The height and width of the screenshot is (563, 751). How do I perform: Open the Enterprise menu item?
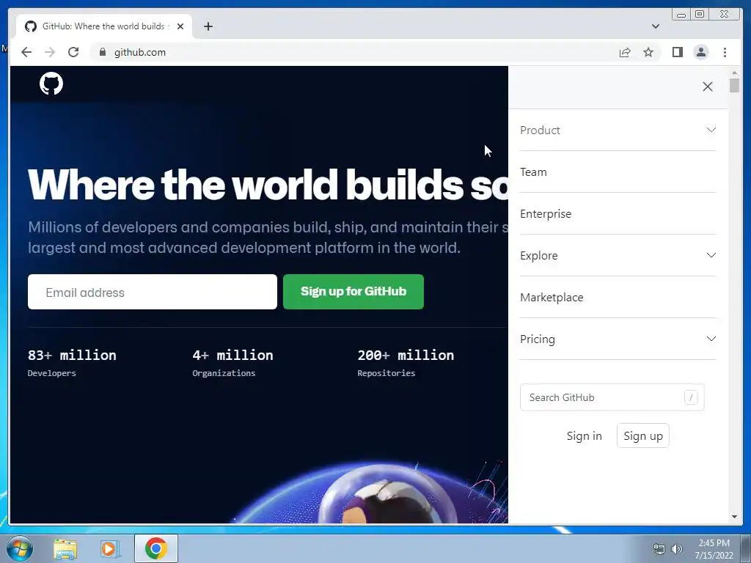tap(546, 213)
